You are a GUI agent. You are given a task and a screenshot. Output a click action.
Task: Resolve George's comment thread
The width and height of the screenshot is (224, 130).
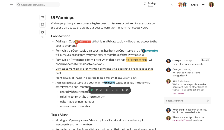tap(205, 60)
